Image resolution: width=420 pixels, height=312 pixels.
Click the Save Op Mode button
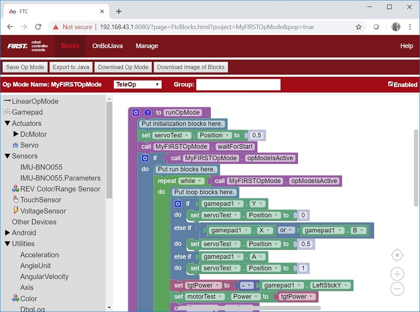24,67
